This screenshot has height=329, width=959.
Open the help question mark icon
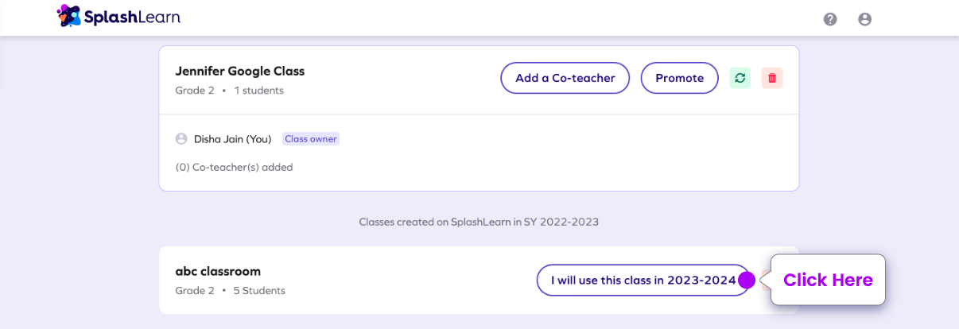click(830, 19)
